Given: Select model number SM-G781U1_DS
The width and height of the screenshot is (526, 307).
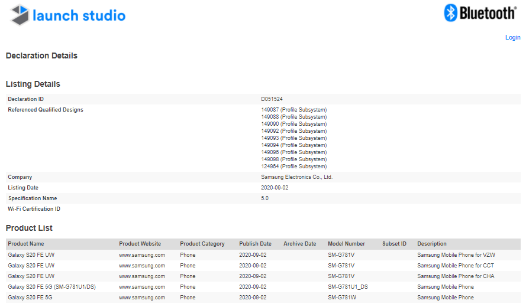Looking at the screenshot, I should [348, 287].
